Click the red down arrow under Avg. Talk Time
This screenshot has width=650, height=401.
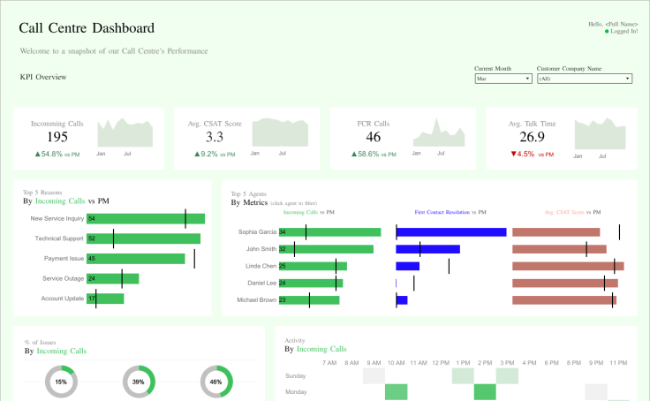514,154
